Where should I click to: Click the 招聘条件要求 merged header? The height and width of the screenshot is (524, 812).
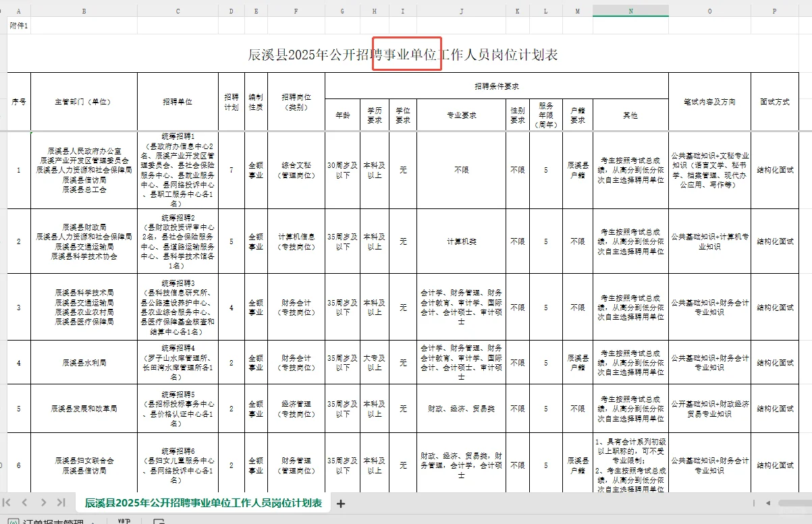pos(496,86)
